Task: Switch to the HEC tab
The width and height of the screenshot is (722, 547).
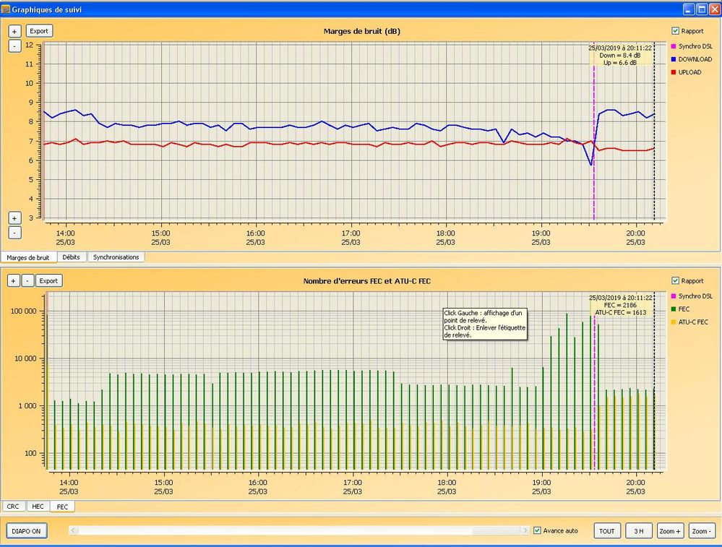Action: click(38, 507)
